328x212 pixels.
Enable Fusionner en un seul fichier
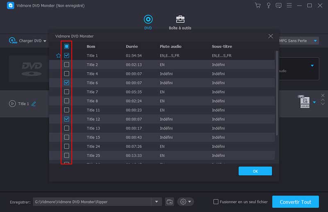click(216, 202)
